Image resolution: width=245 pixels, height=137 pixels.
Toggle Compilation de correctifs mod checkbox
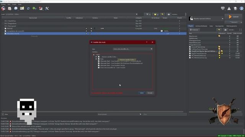coord(5,31)
